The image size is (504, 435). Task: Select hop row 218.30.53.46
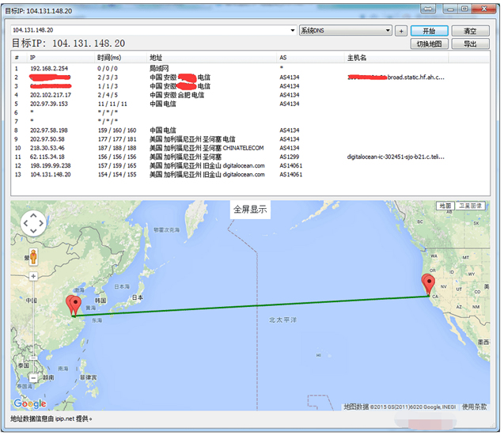click(250, 148)
